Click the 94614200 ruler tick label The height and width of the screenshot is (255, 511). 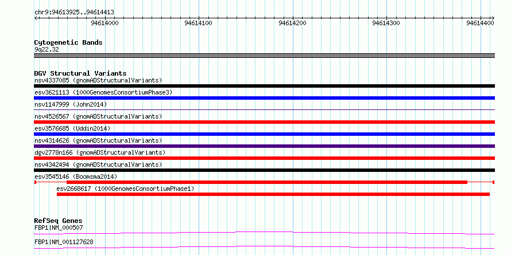coord(293,23)
